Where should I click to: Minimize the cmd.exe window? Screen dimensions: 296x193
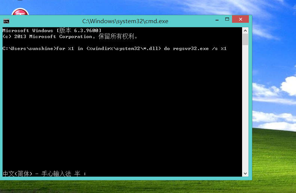point(217,19)
